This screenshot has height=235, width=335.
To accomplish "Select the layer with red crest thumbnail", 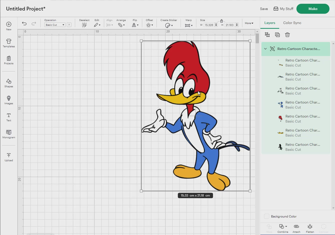I will (296, 119).
